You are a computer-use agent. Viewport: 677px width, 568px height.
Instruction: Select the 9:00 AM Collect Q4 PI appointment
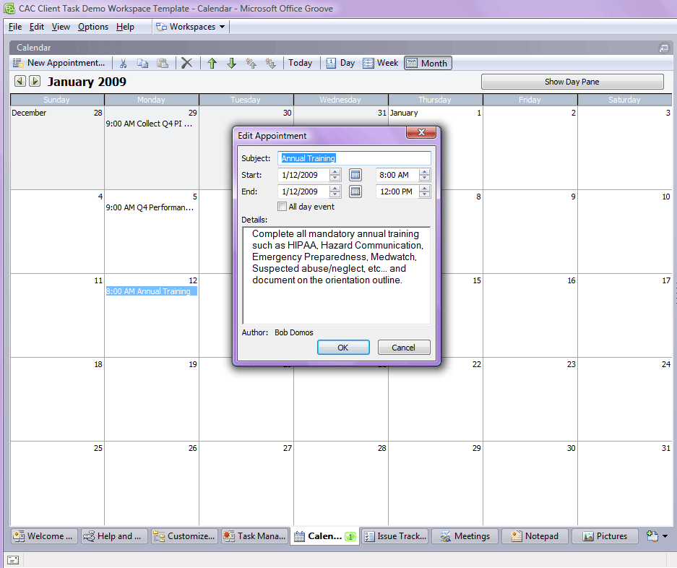click(x=149, y=124)
